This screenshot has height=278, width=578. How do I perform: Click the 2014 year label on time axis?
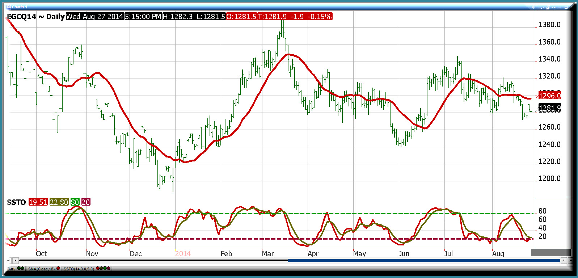point(183,254)
